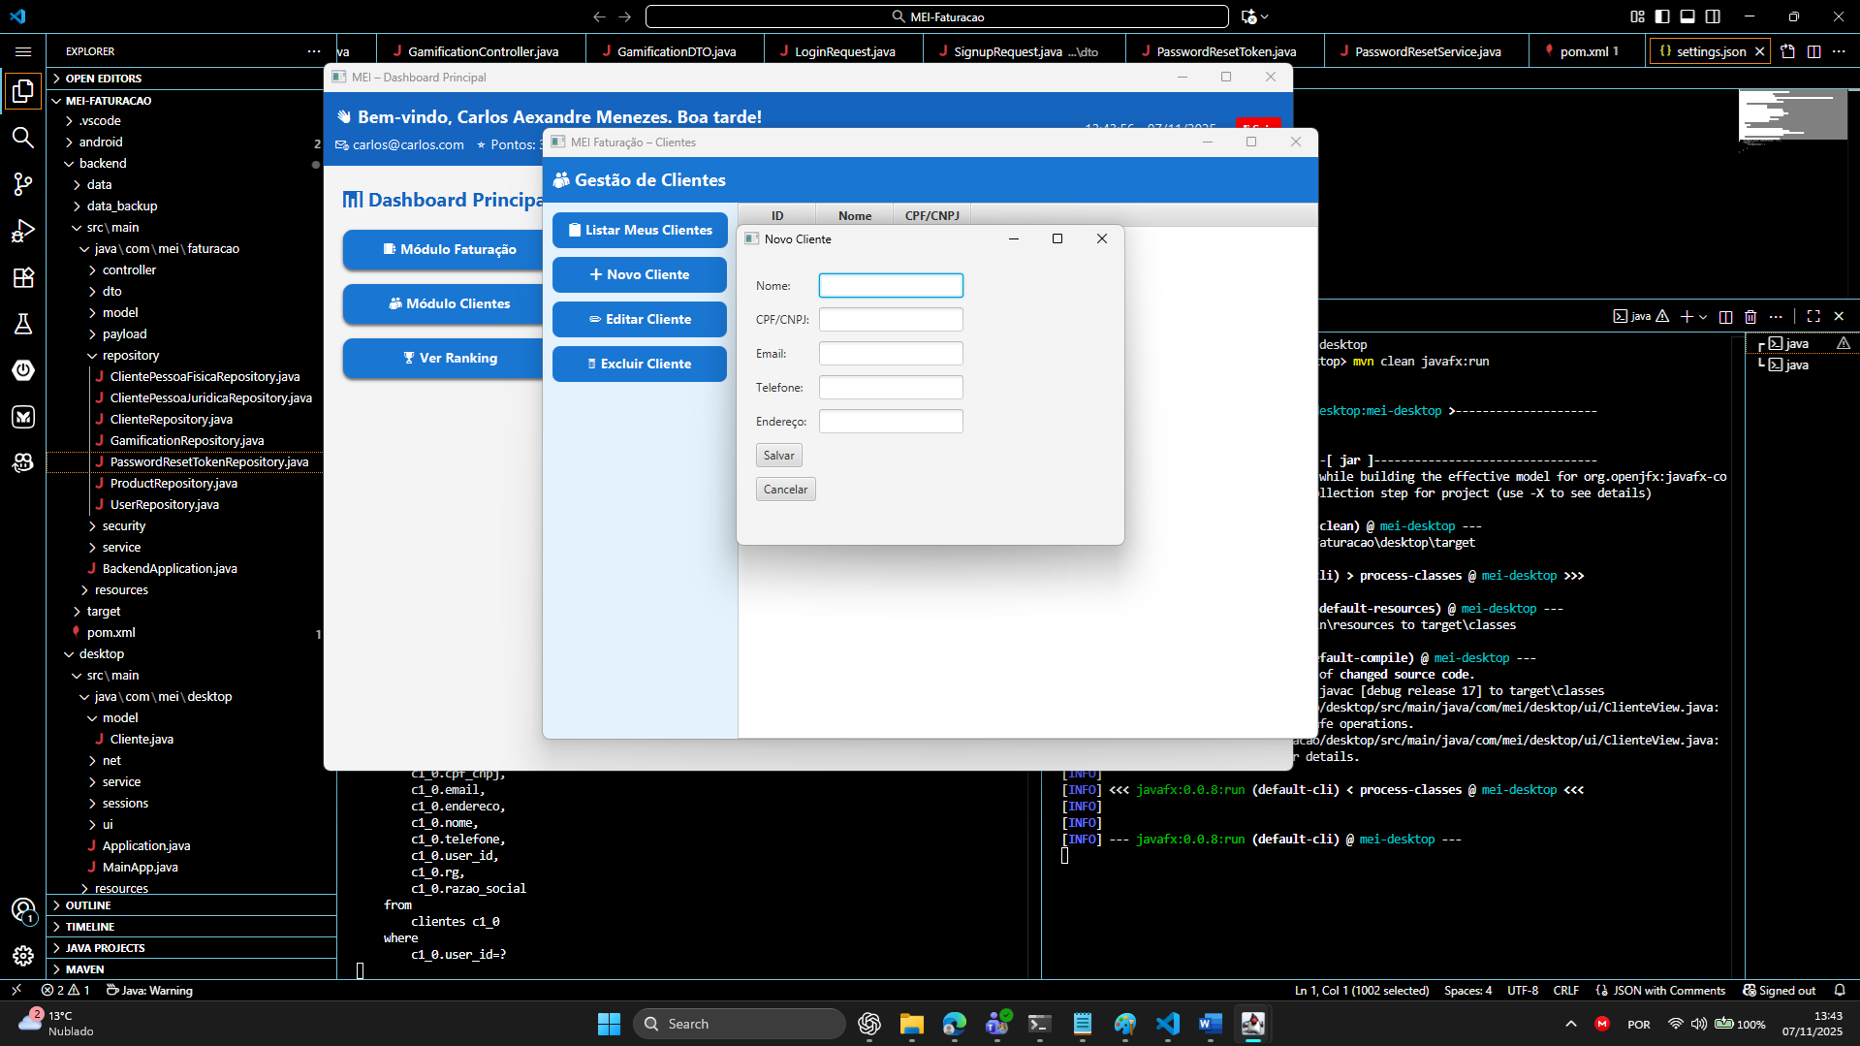Toggle panel layout icon in title bar
Image resolution: width=1860 pixels, height=1046 pixels.
[x=1687, y=16]
